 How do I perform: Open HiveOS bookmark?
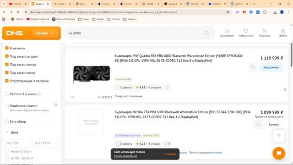(x=17, y=19)
